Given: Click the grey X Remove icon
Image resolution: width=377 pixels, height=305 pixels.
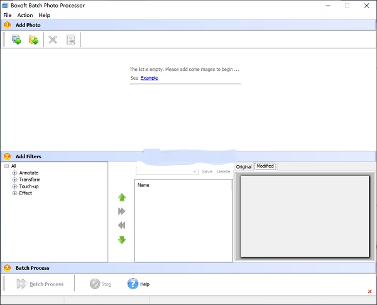Looking at the screenshot, I should pyautogui.click(x=53, y=40).
